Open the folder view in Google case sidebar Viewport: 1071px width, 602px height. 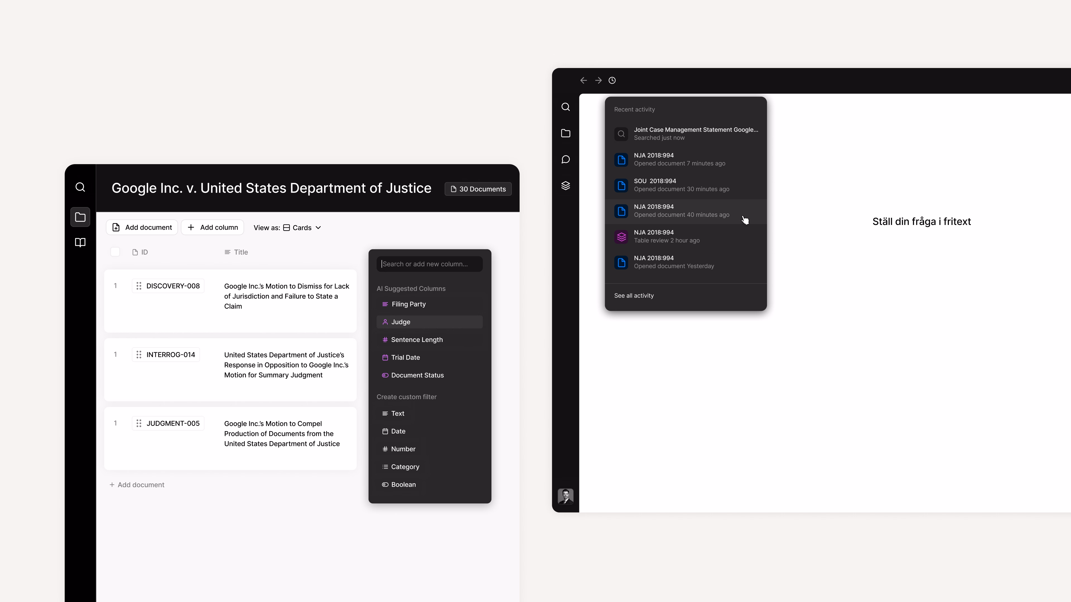click(80, 217)
